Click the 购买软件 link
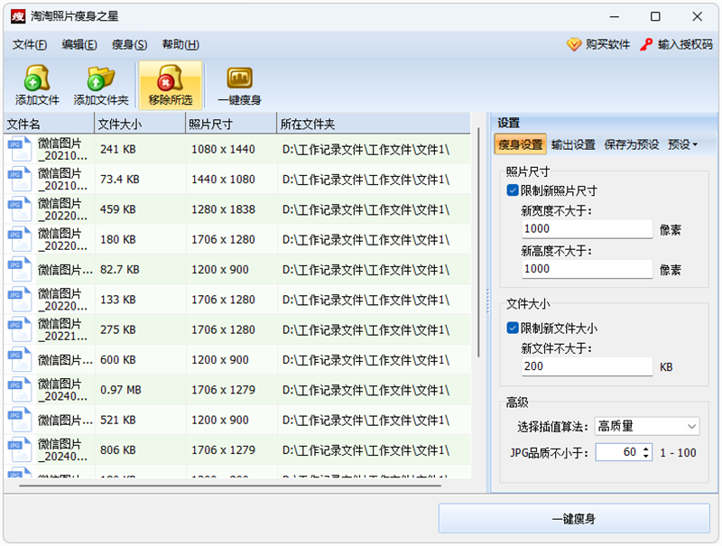 point(607,44)
